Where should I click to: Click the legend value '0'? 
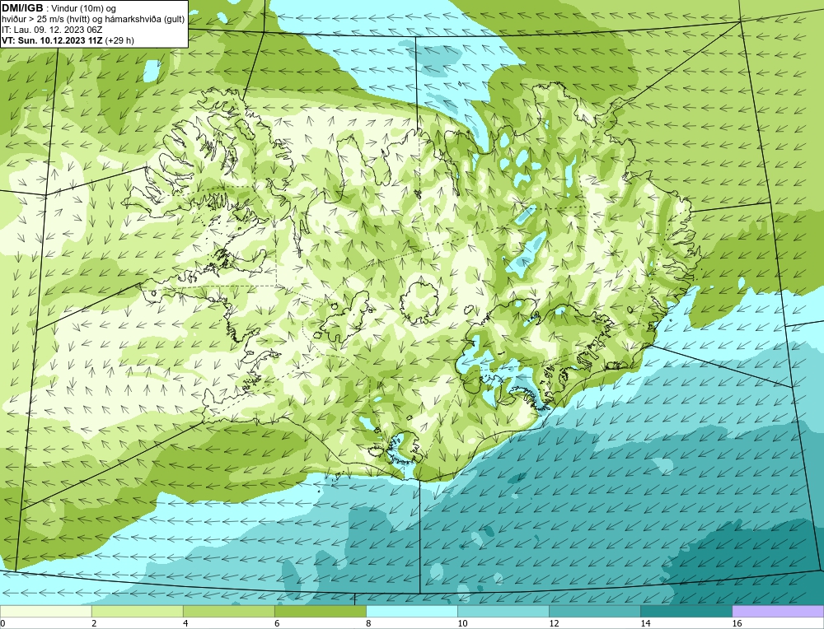pos(2,623)
